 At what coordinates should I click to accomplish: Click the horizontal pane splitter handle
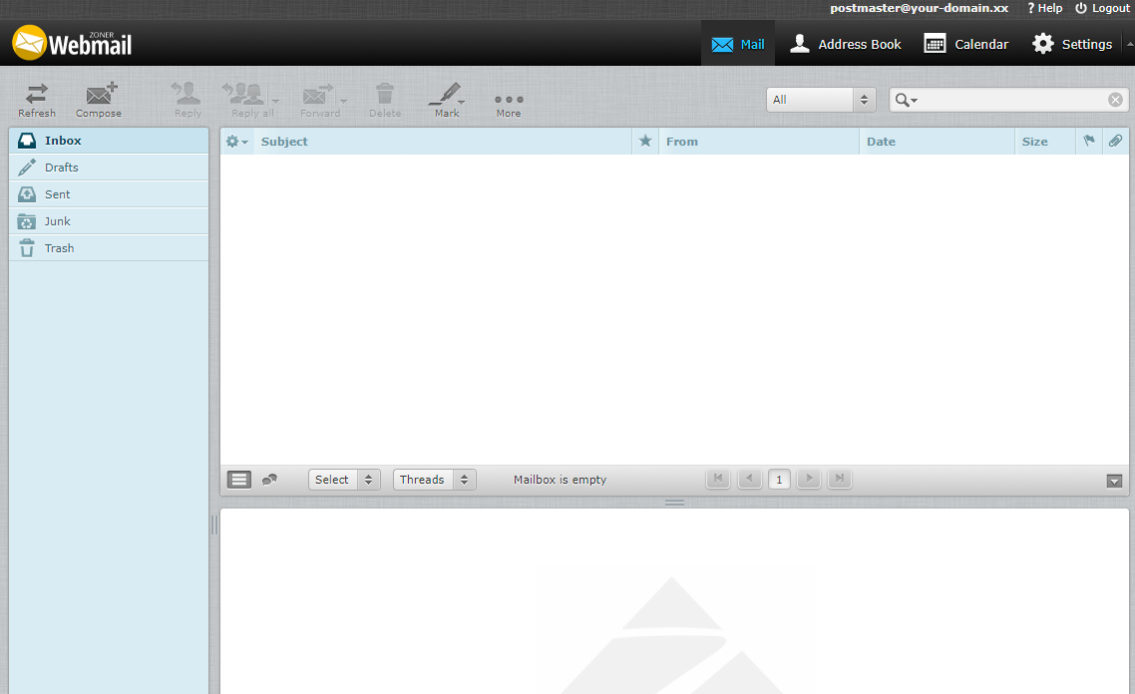click(x=674, y=503)
